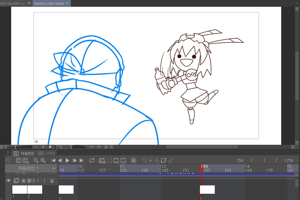Click the add keyframe icon
300x200 pixels.
(144, 161)
